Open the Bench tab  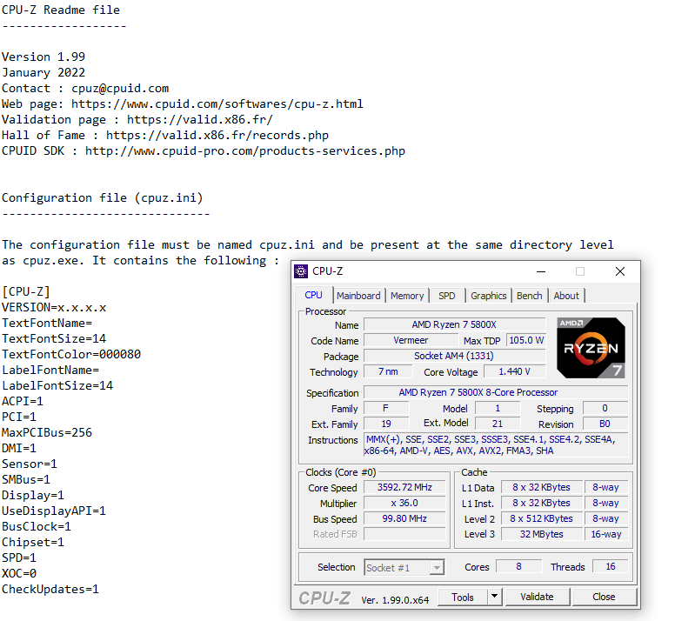(x=530, y=296)
